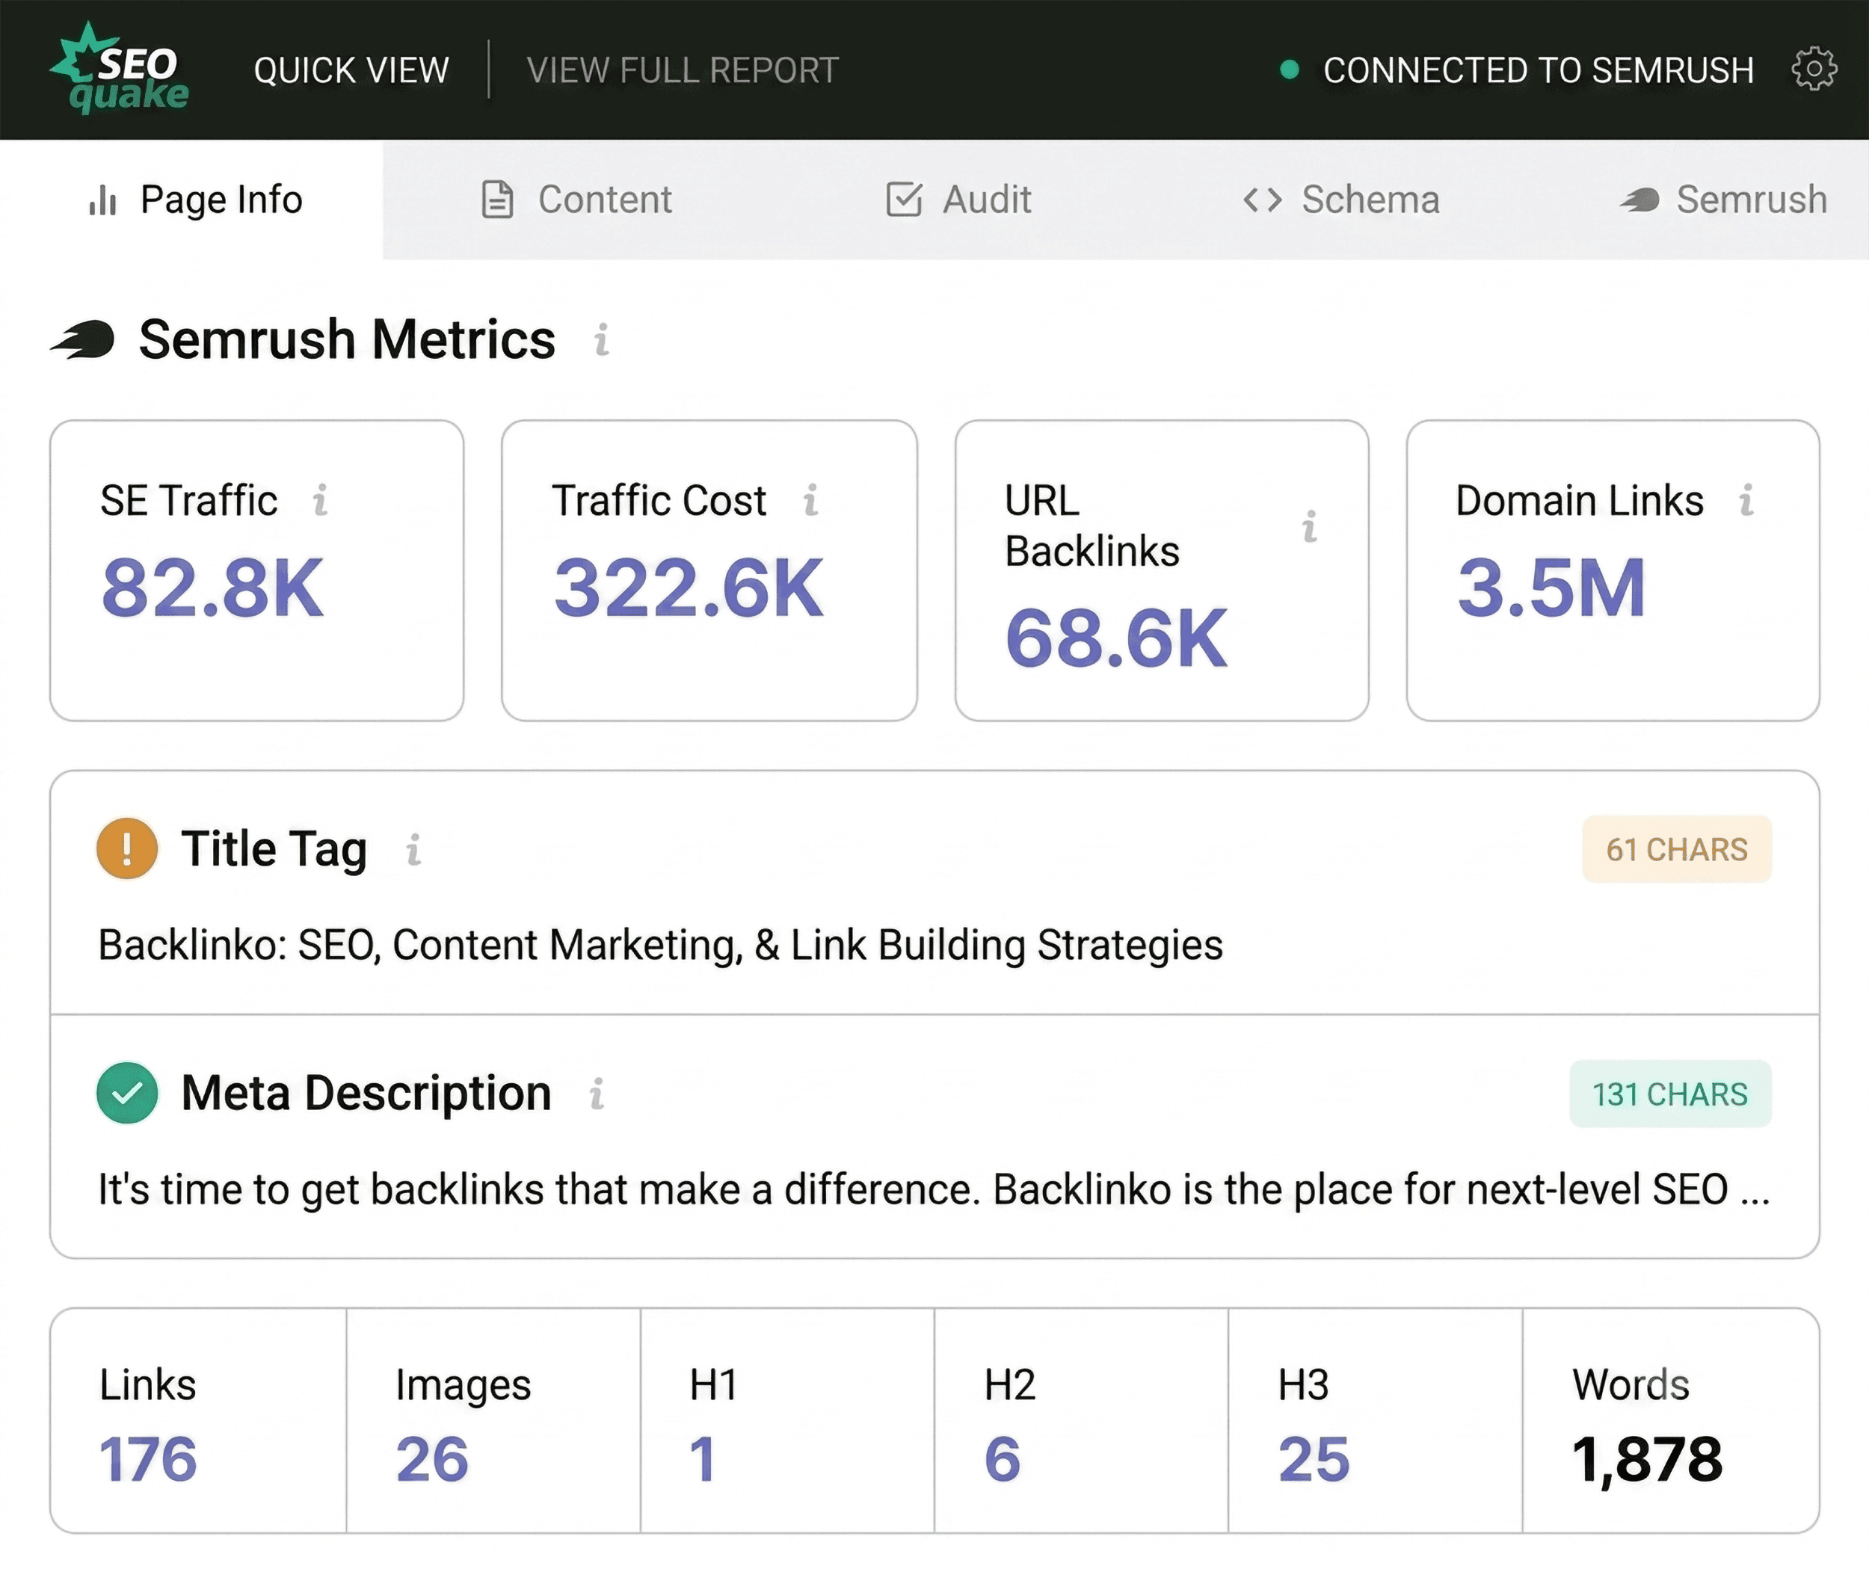Click the code brackets icon on Schema tab
Screen dimensions: 1869x1575
click(x=1263, y=200)
